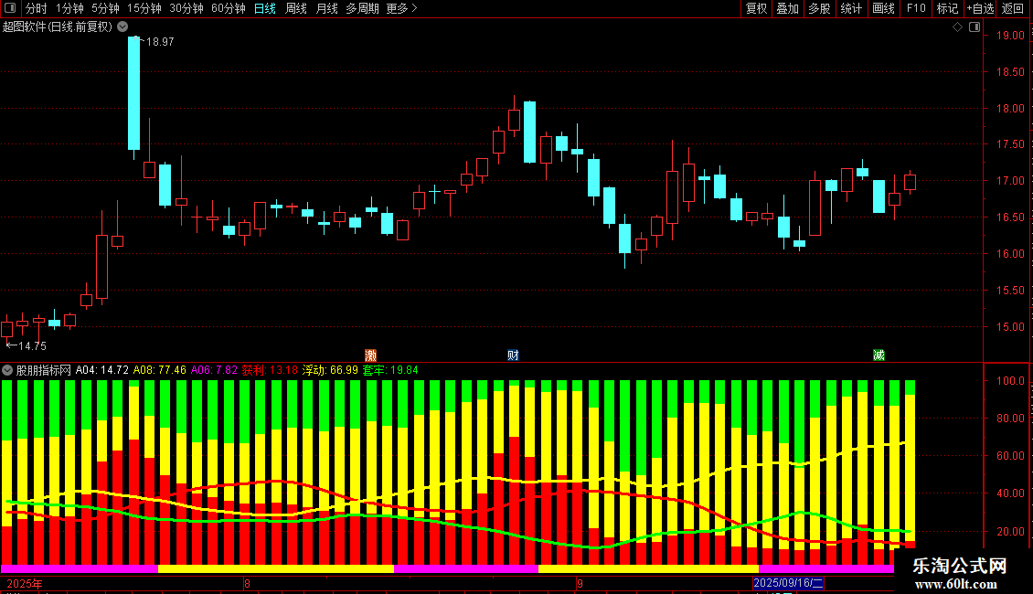Click the 超图软件(日线.前复权) chart title
Screen dimensions: 1033x594
(x=58, y=27)
